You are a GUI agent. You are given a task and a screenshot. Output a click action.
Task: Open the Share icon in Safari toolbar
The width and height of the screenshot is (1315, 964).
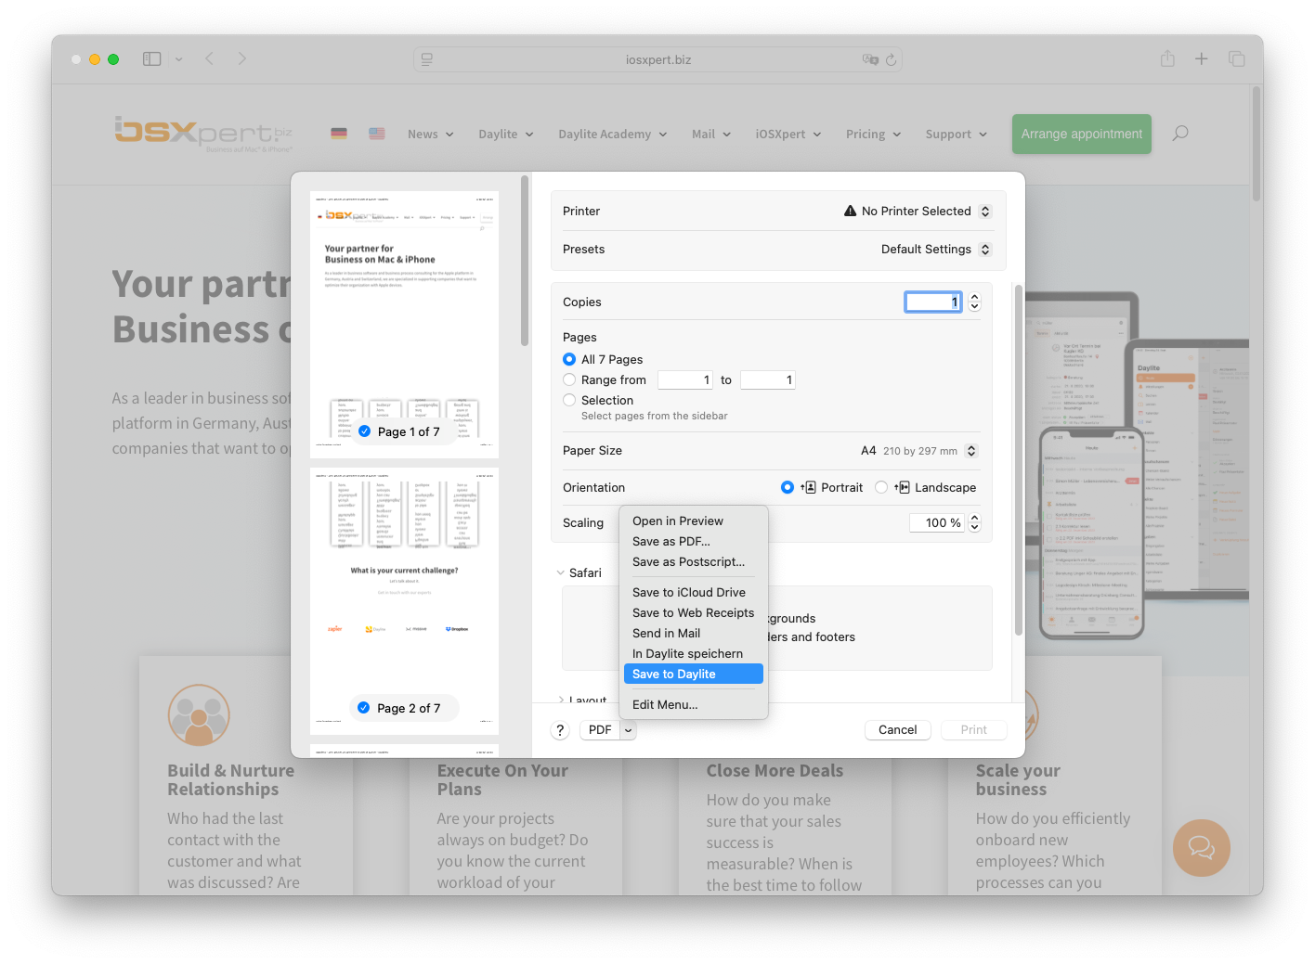pyautogui.click(x=1167, y=58)
